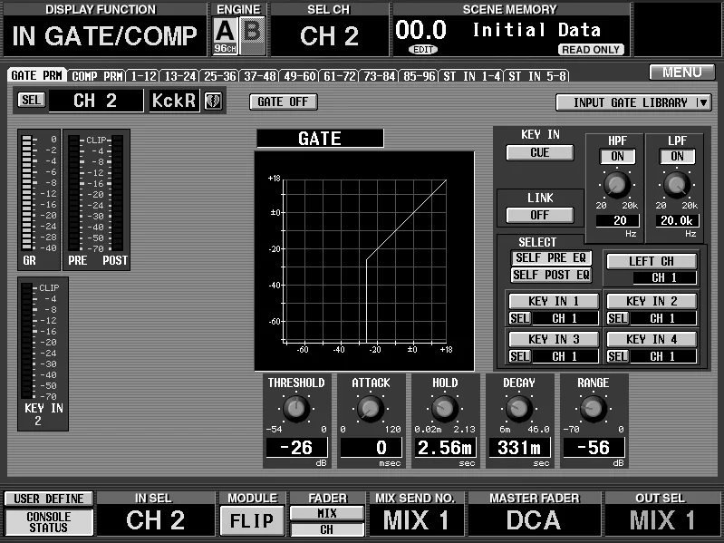This screenshot has width=724, height=543.
Task: Select LEFT CH key source
Action: (x=651, y=261)
